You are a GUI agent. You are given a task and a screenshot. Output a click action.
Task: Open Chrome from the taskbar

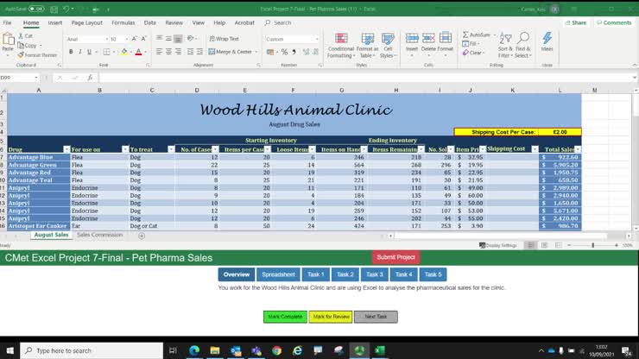coord(276,350)
